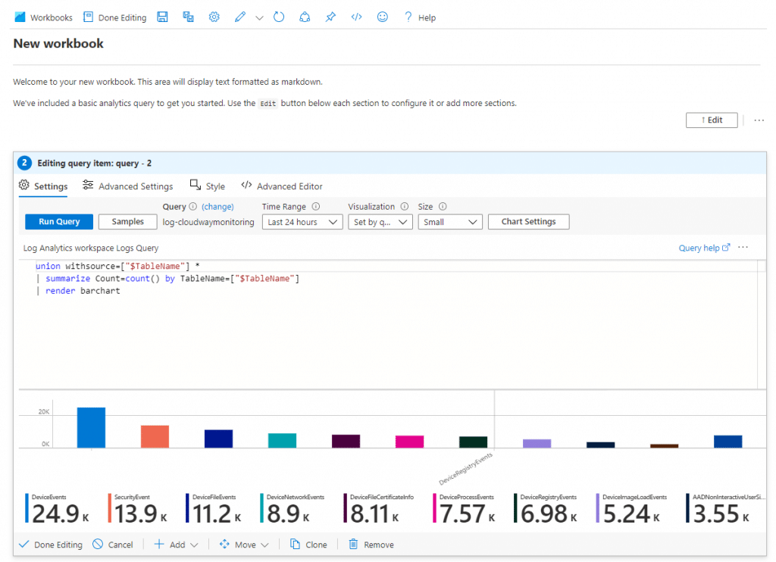
Task: Click the Refresh icon in toolbar
Action: [x=279, y=17]
